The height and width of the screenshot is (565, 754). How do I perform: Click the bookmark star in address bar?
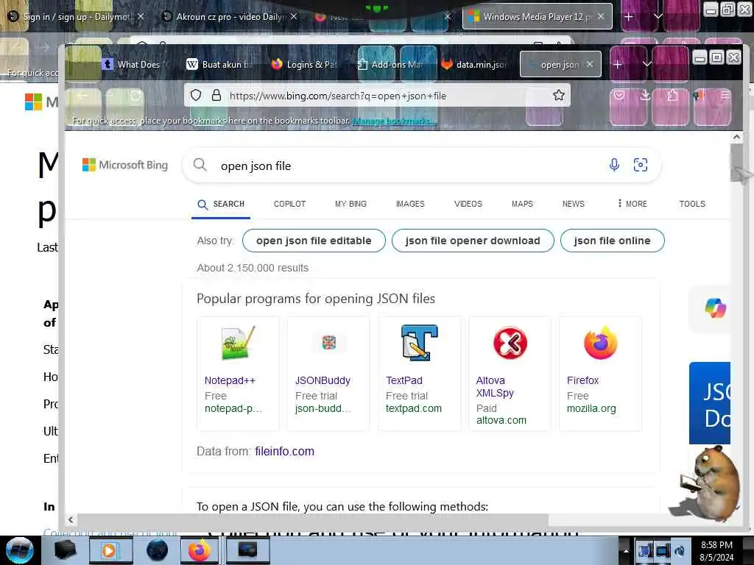pos(558,95)
